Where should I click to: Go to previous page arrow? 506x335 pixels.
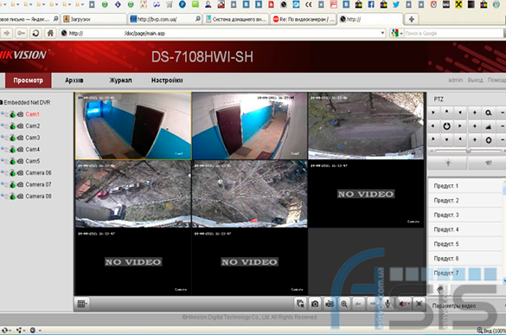358,304
